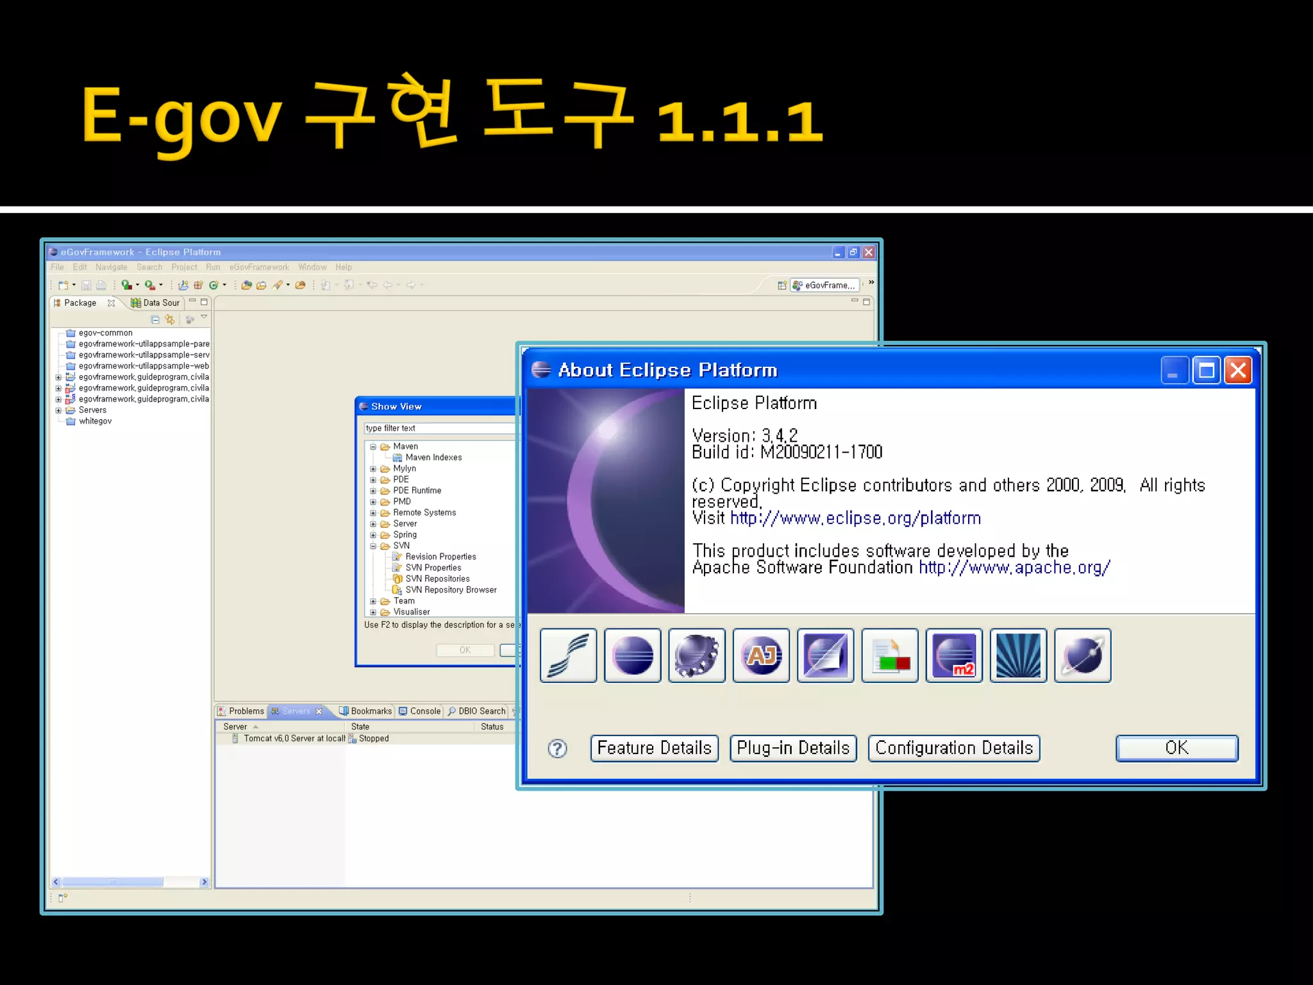Screen dimensions: 1313x985
Task: Switch to the Console tab
Action: click(420, 711)
